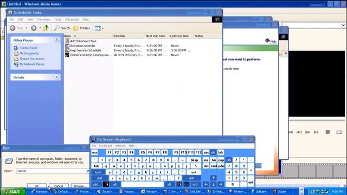Collapse the Other Places panel
The height and width of the screenshot is (195, 347).
(x=56, y=40)
